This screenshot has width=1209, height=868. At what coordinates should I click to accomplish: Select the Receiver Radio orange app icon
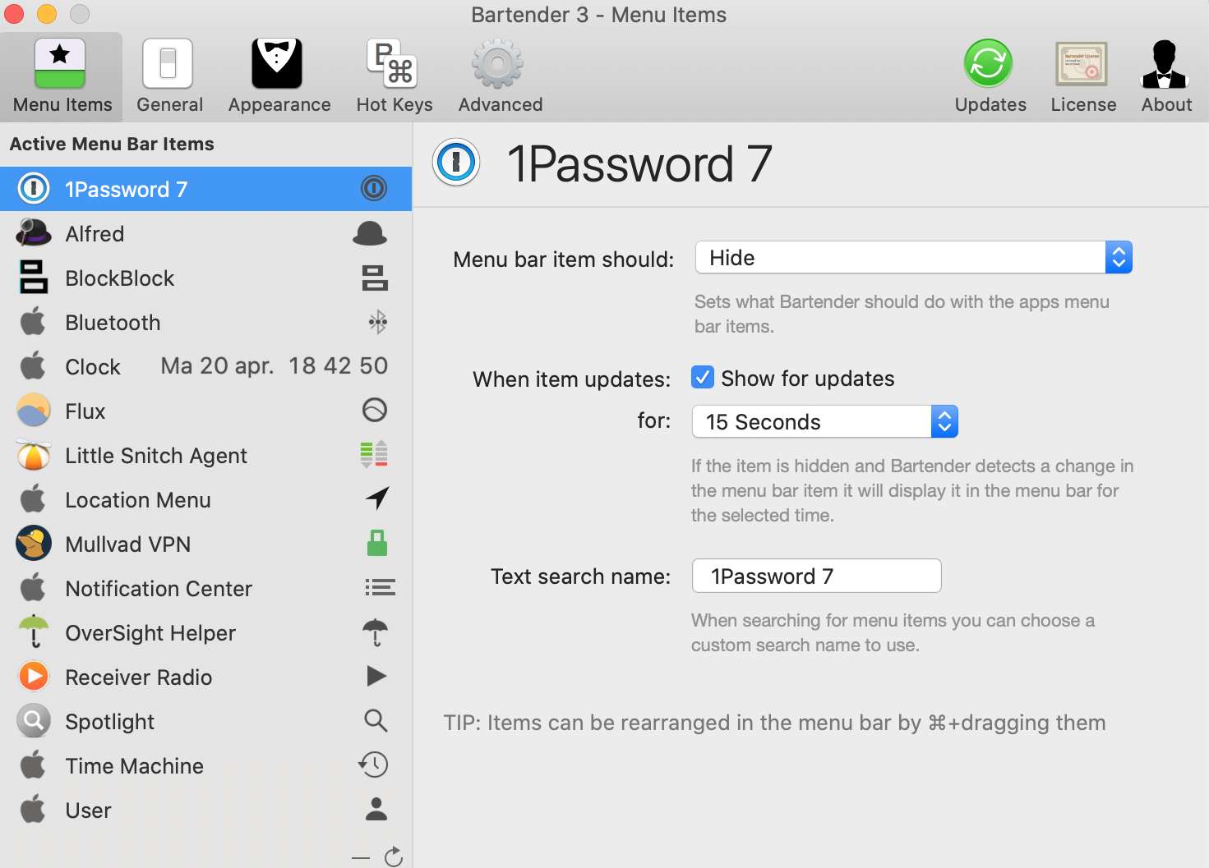(34, 676)
